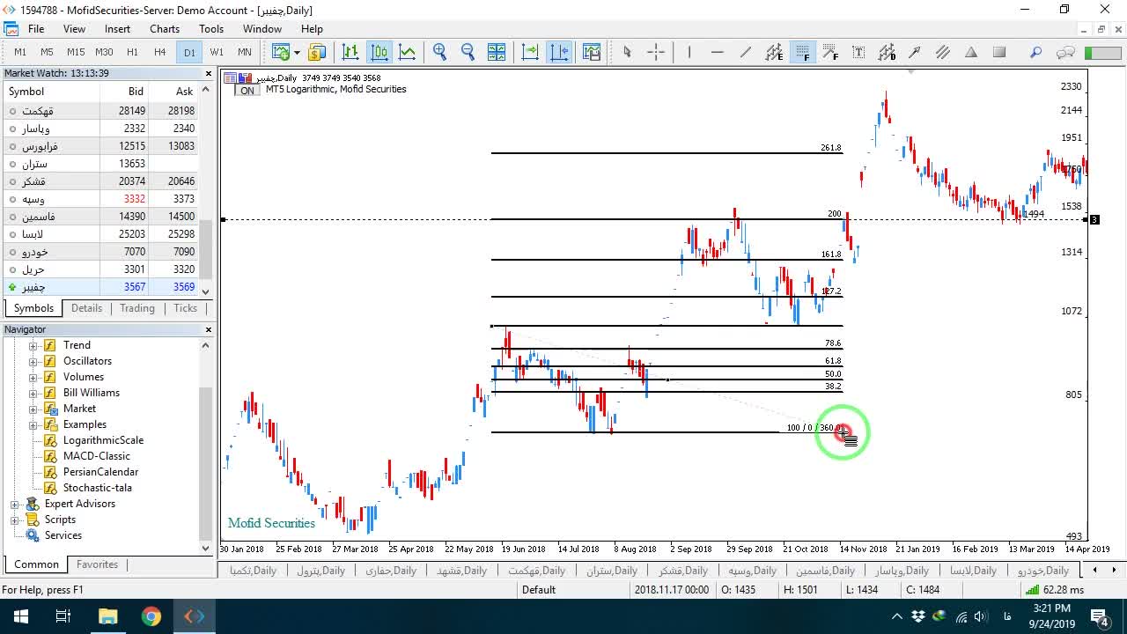Toggle candlestick chart mode
The image size is (1127, 634).
[x=379, y=52]
